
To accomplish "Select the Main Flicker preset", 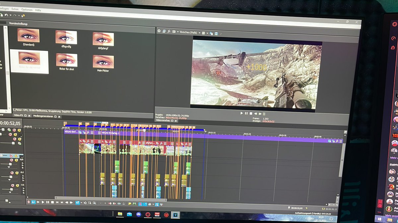I will point(103,63).
